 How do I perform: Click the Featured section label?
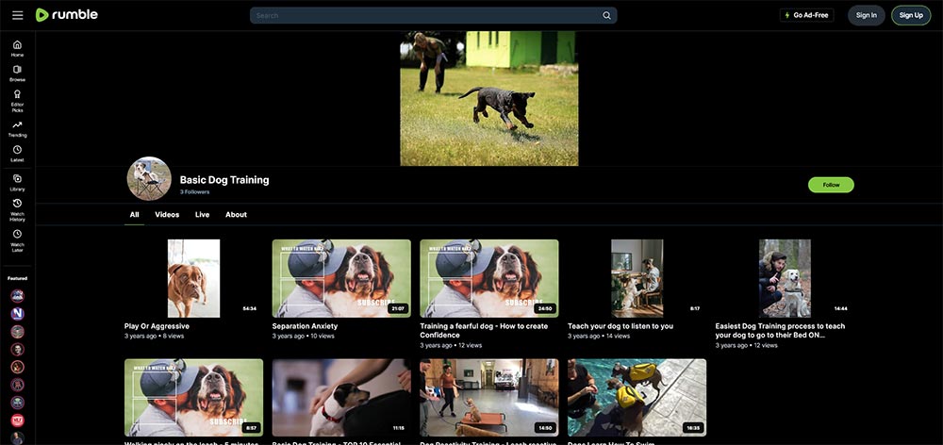click(17, 278)
